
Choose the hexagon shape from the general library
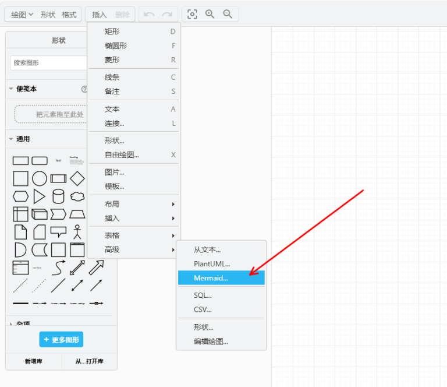click(x=20, y=196)
